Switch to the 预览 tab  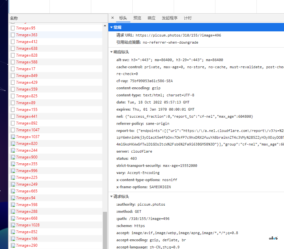coord(137,18)
